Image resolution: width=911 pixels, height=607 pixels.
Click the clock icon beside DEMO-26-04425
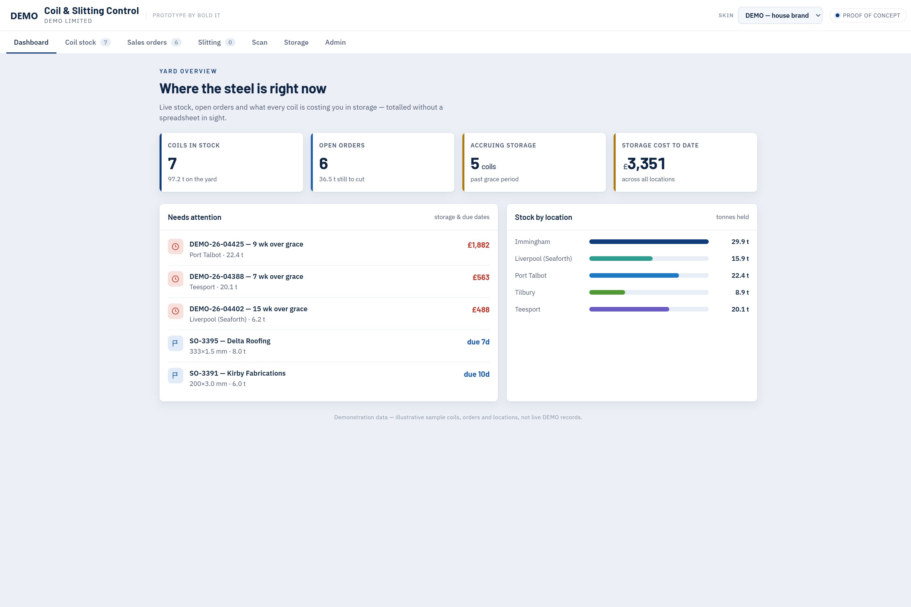coord(175,247)
